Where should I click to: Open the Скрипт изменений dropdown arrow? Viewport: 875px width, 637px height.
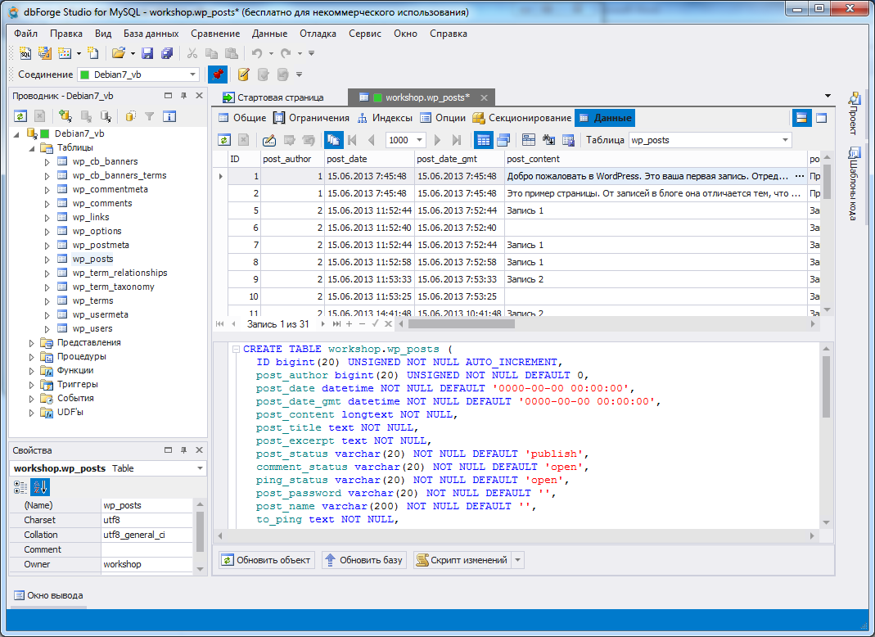(518, 560)
